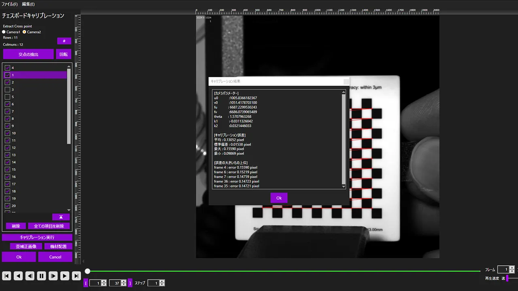Click Ok in the calibration result dialog
This screenshot has height=291, width=518.
(x=279, y=198)
